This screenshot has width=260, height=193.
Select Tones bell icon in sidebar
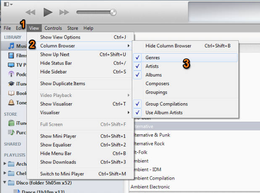coord(11,102)
